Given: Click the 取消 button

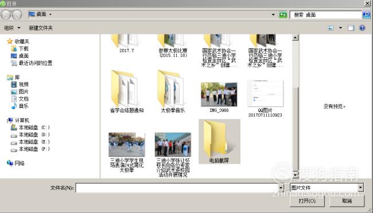Looking at the screenshot, I should pos(347,201).
